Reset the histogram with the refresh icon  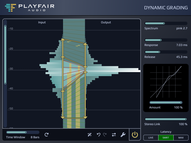(46, 135)
